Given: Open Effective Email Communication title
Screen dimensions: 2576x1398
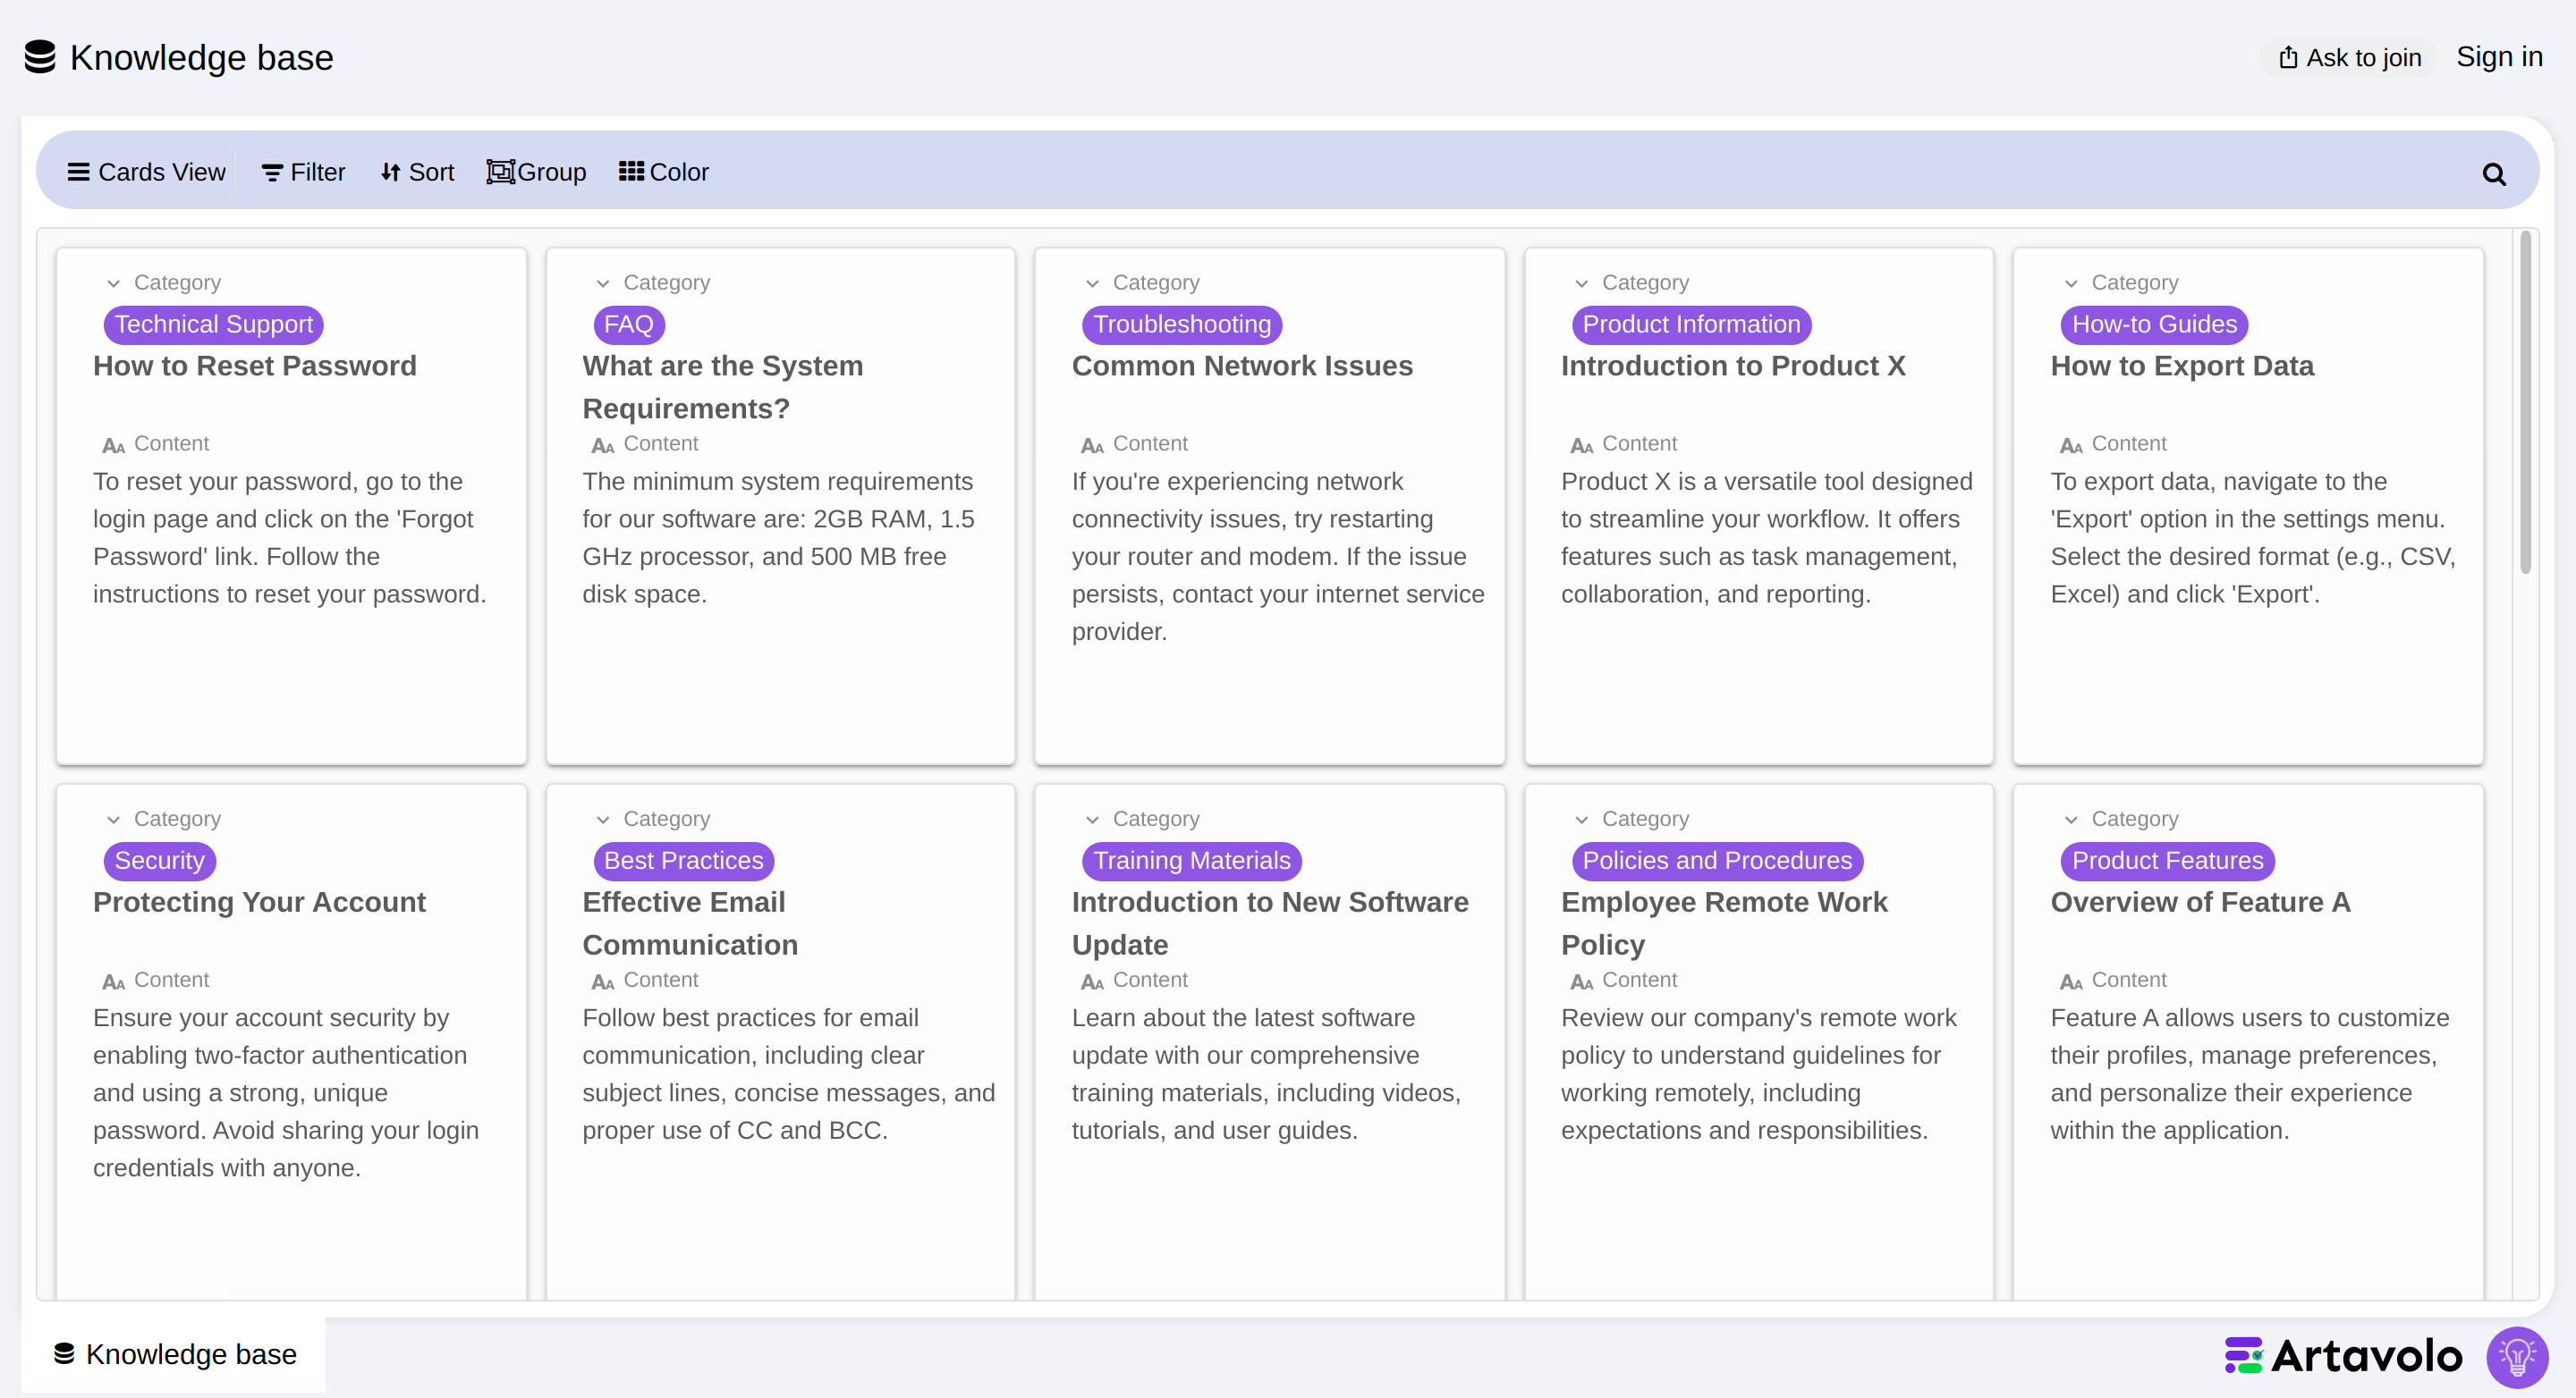Looking at the screenshot, I should click(690, 923).
